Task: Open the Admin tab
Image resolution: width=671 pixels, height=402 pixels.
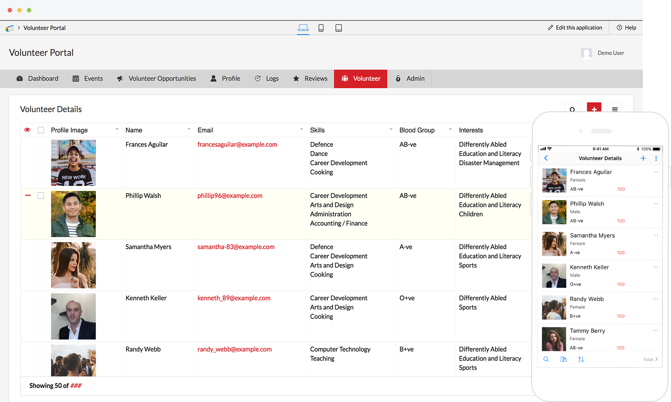Action: (410, 79)
